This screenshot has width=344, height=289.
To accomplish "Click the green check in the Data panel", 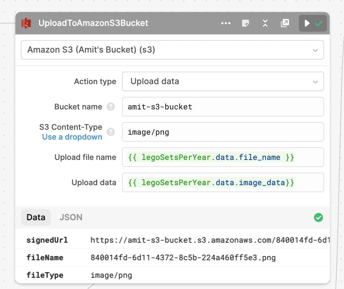I will tap(318, 217).
